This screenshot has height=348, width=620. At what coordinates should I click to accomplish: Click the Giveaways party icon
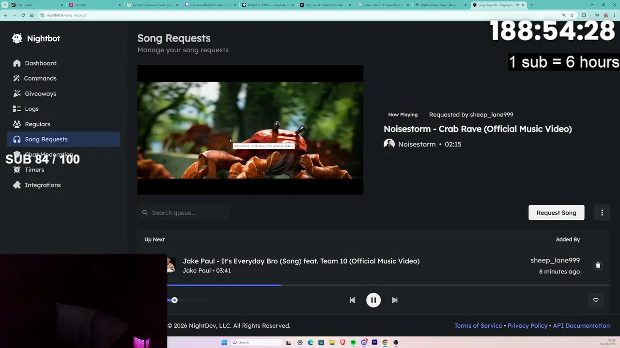coord(17,94)
